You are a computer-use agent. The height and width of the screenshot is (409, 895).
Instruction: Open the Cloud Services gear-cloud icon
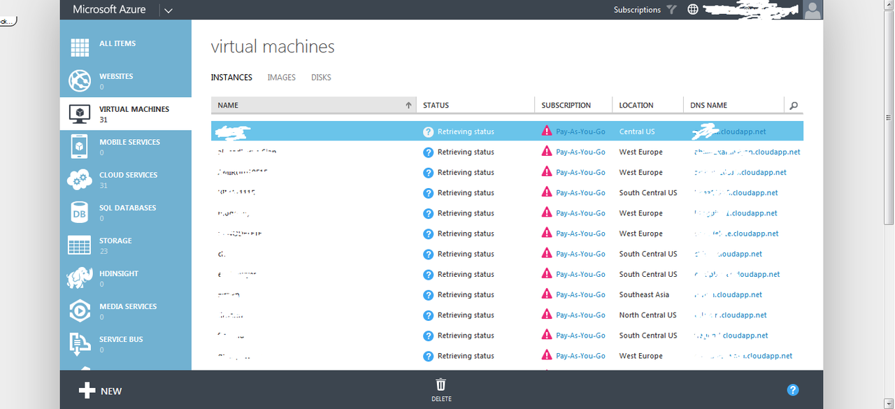click(x=80, y=180)
